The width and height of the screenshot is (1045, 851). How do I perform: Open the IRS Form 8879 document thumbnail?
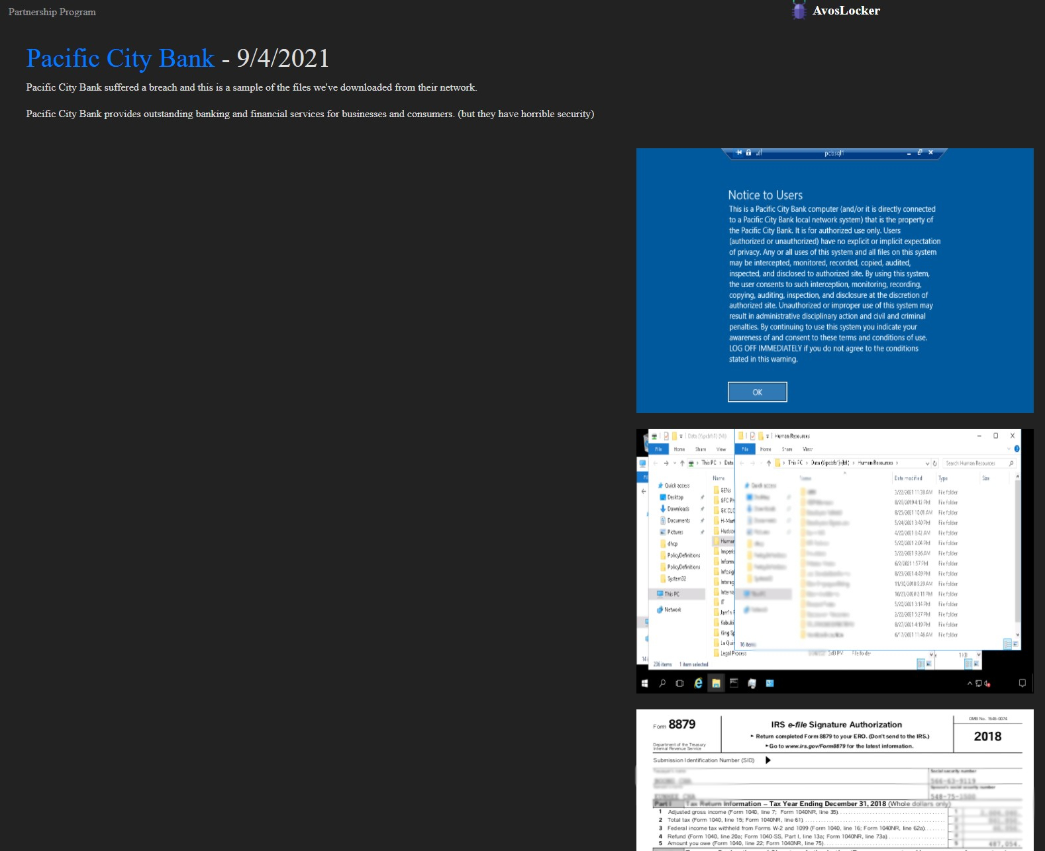(835, 780)
